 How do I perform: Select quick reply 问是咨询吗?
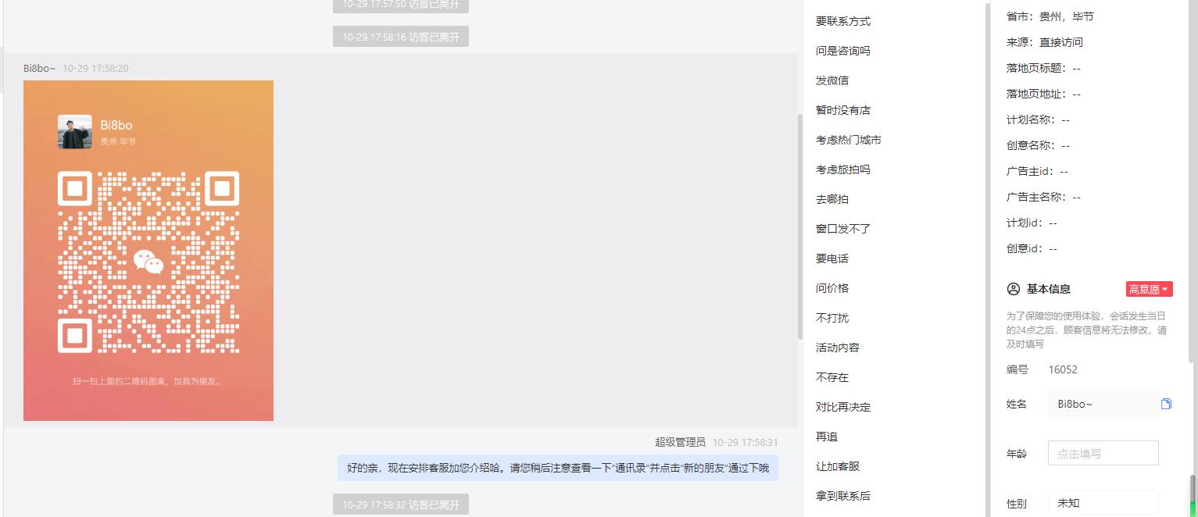tap(842, 51)
